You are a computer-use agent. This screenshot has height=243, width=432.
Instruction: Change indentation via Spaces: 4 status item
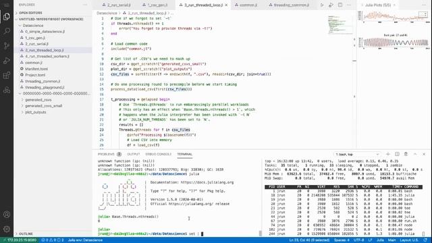[x=342, y=240]
